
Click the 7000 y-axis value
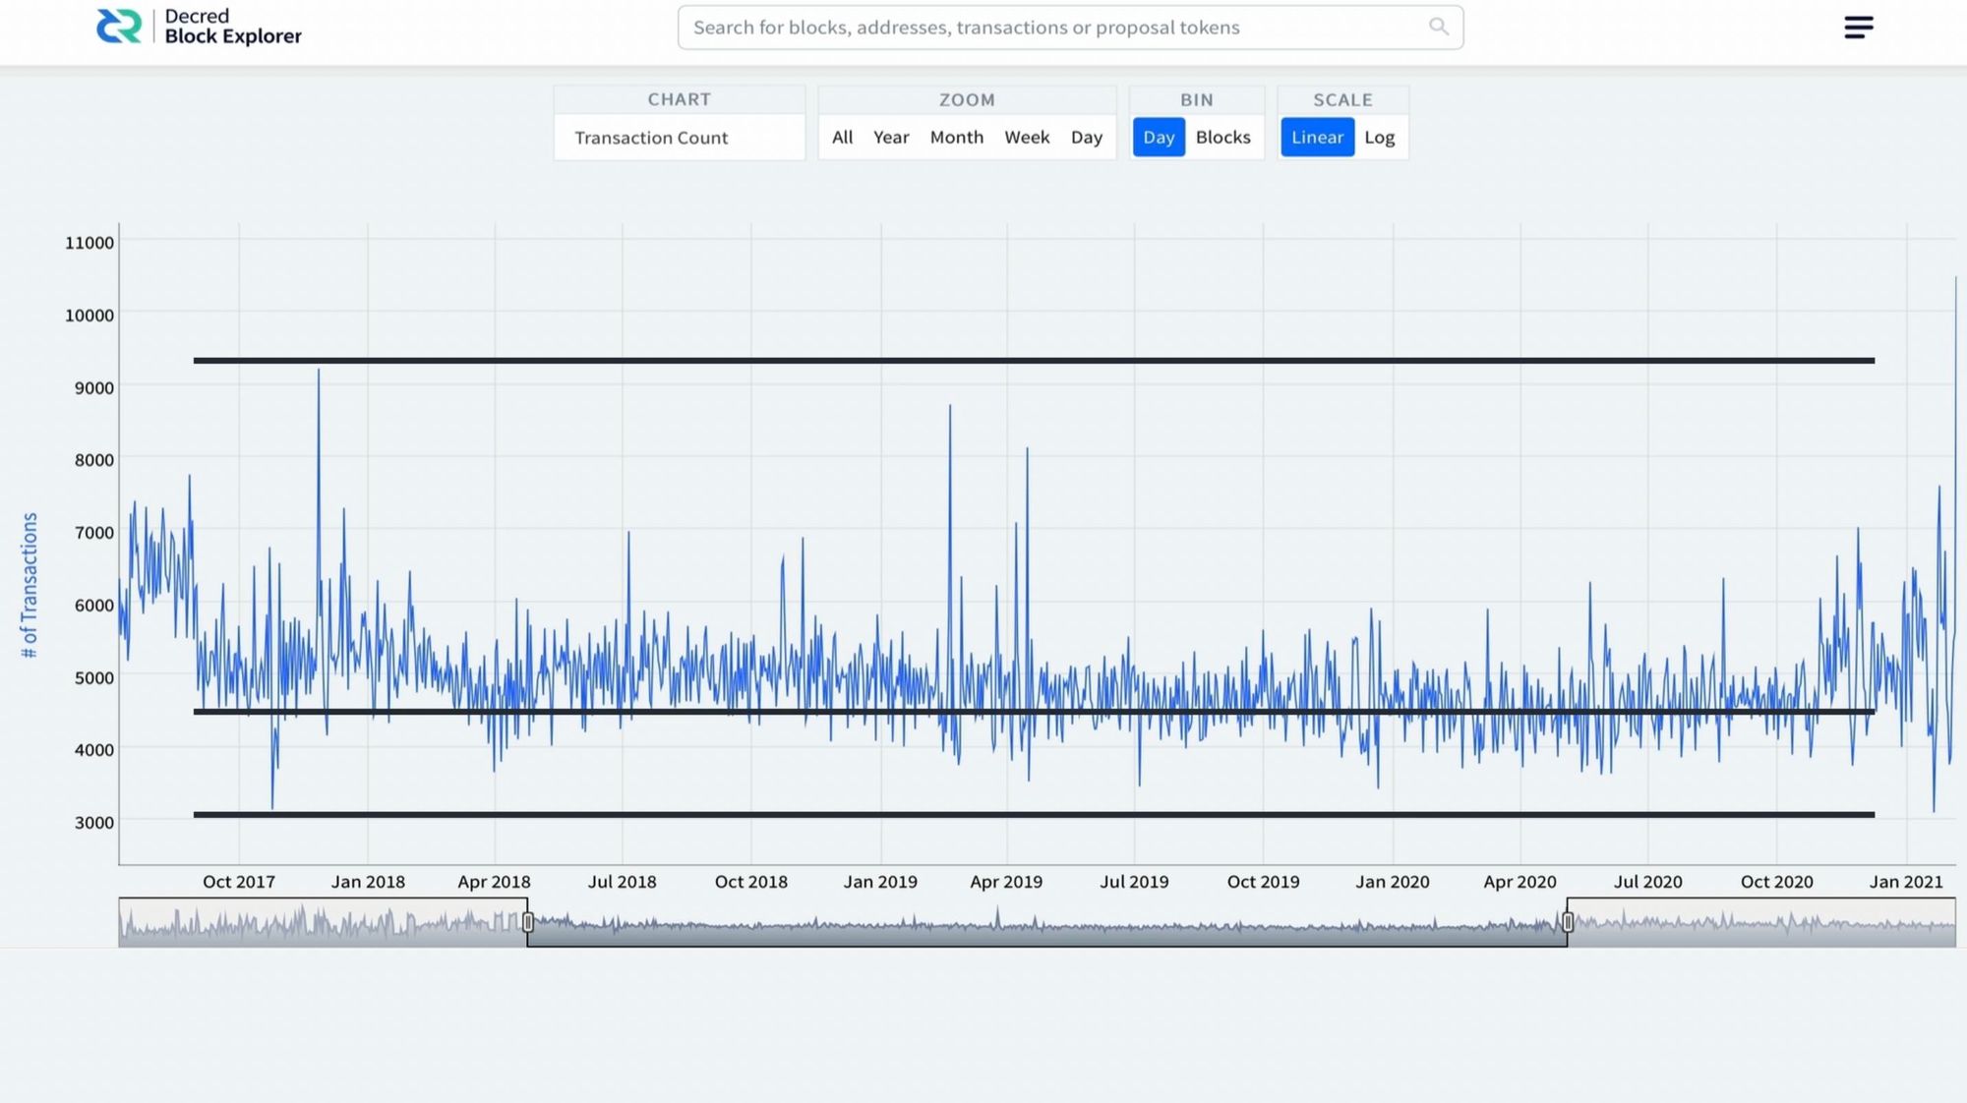94,533
